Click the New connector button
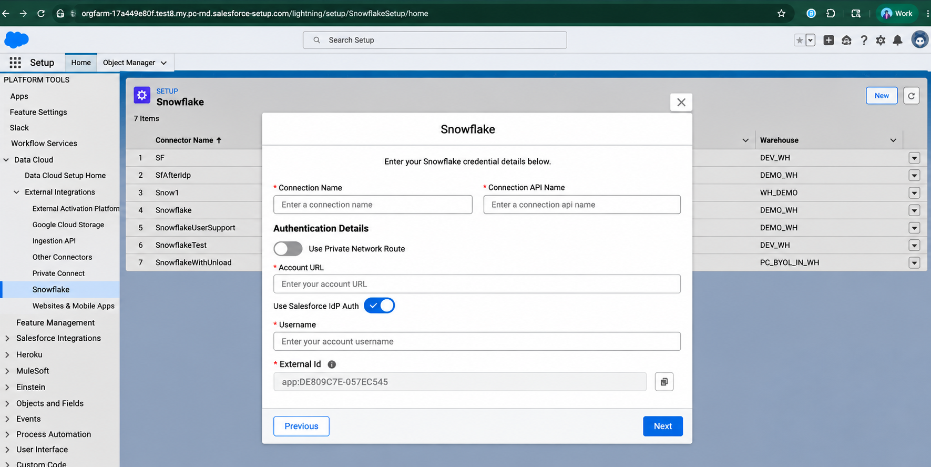The image size is (931, 467). 882,96
